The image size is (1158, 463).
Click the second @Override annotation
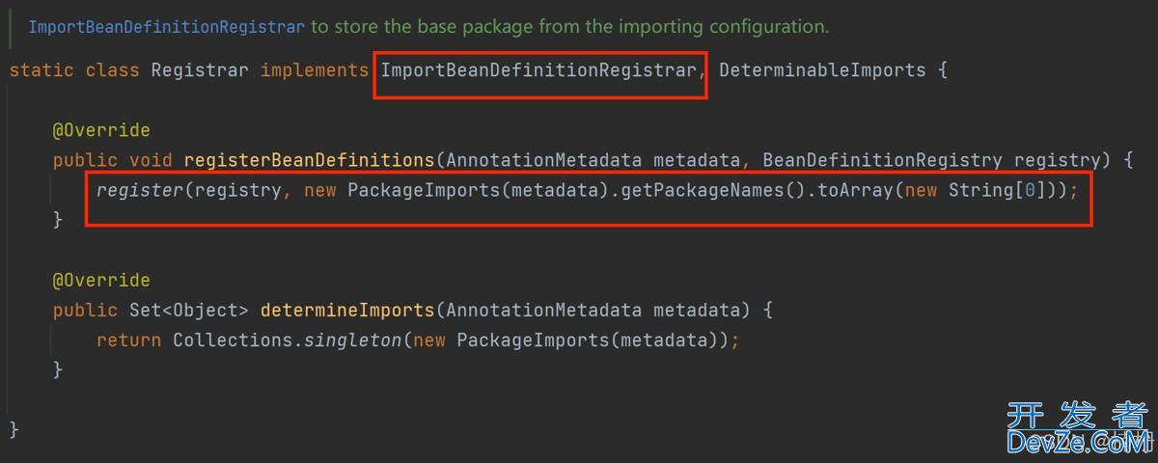(x=101, y=281)
